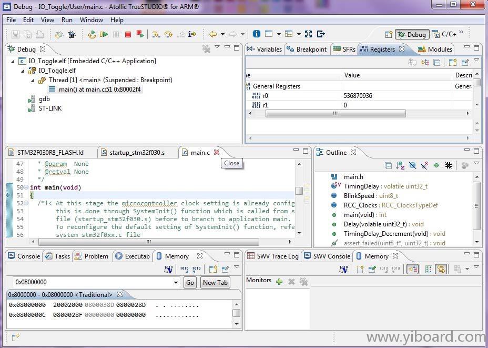Click the status bar icon at bottom left
This screenshot has height=348, width=488.
(15, 337)
